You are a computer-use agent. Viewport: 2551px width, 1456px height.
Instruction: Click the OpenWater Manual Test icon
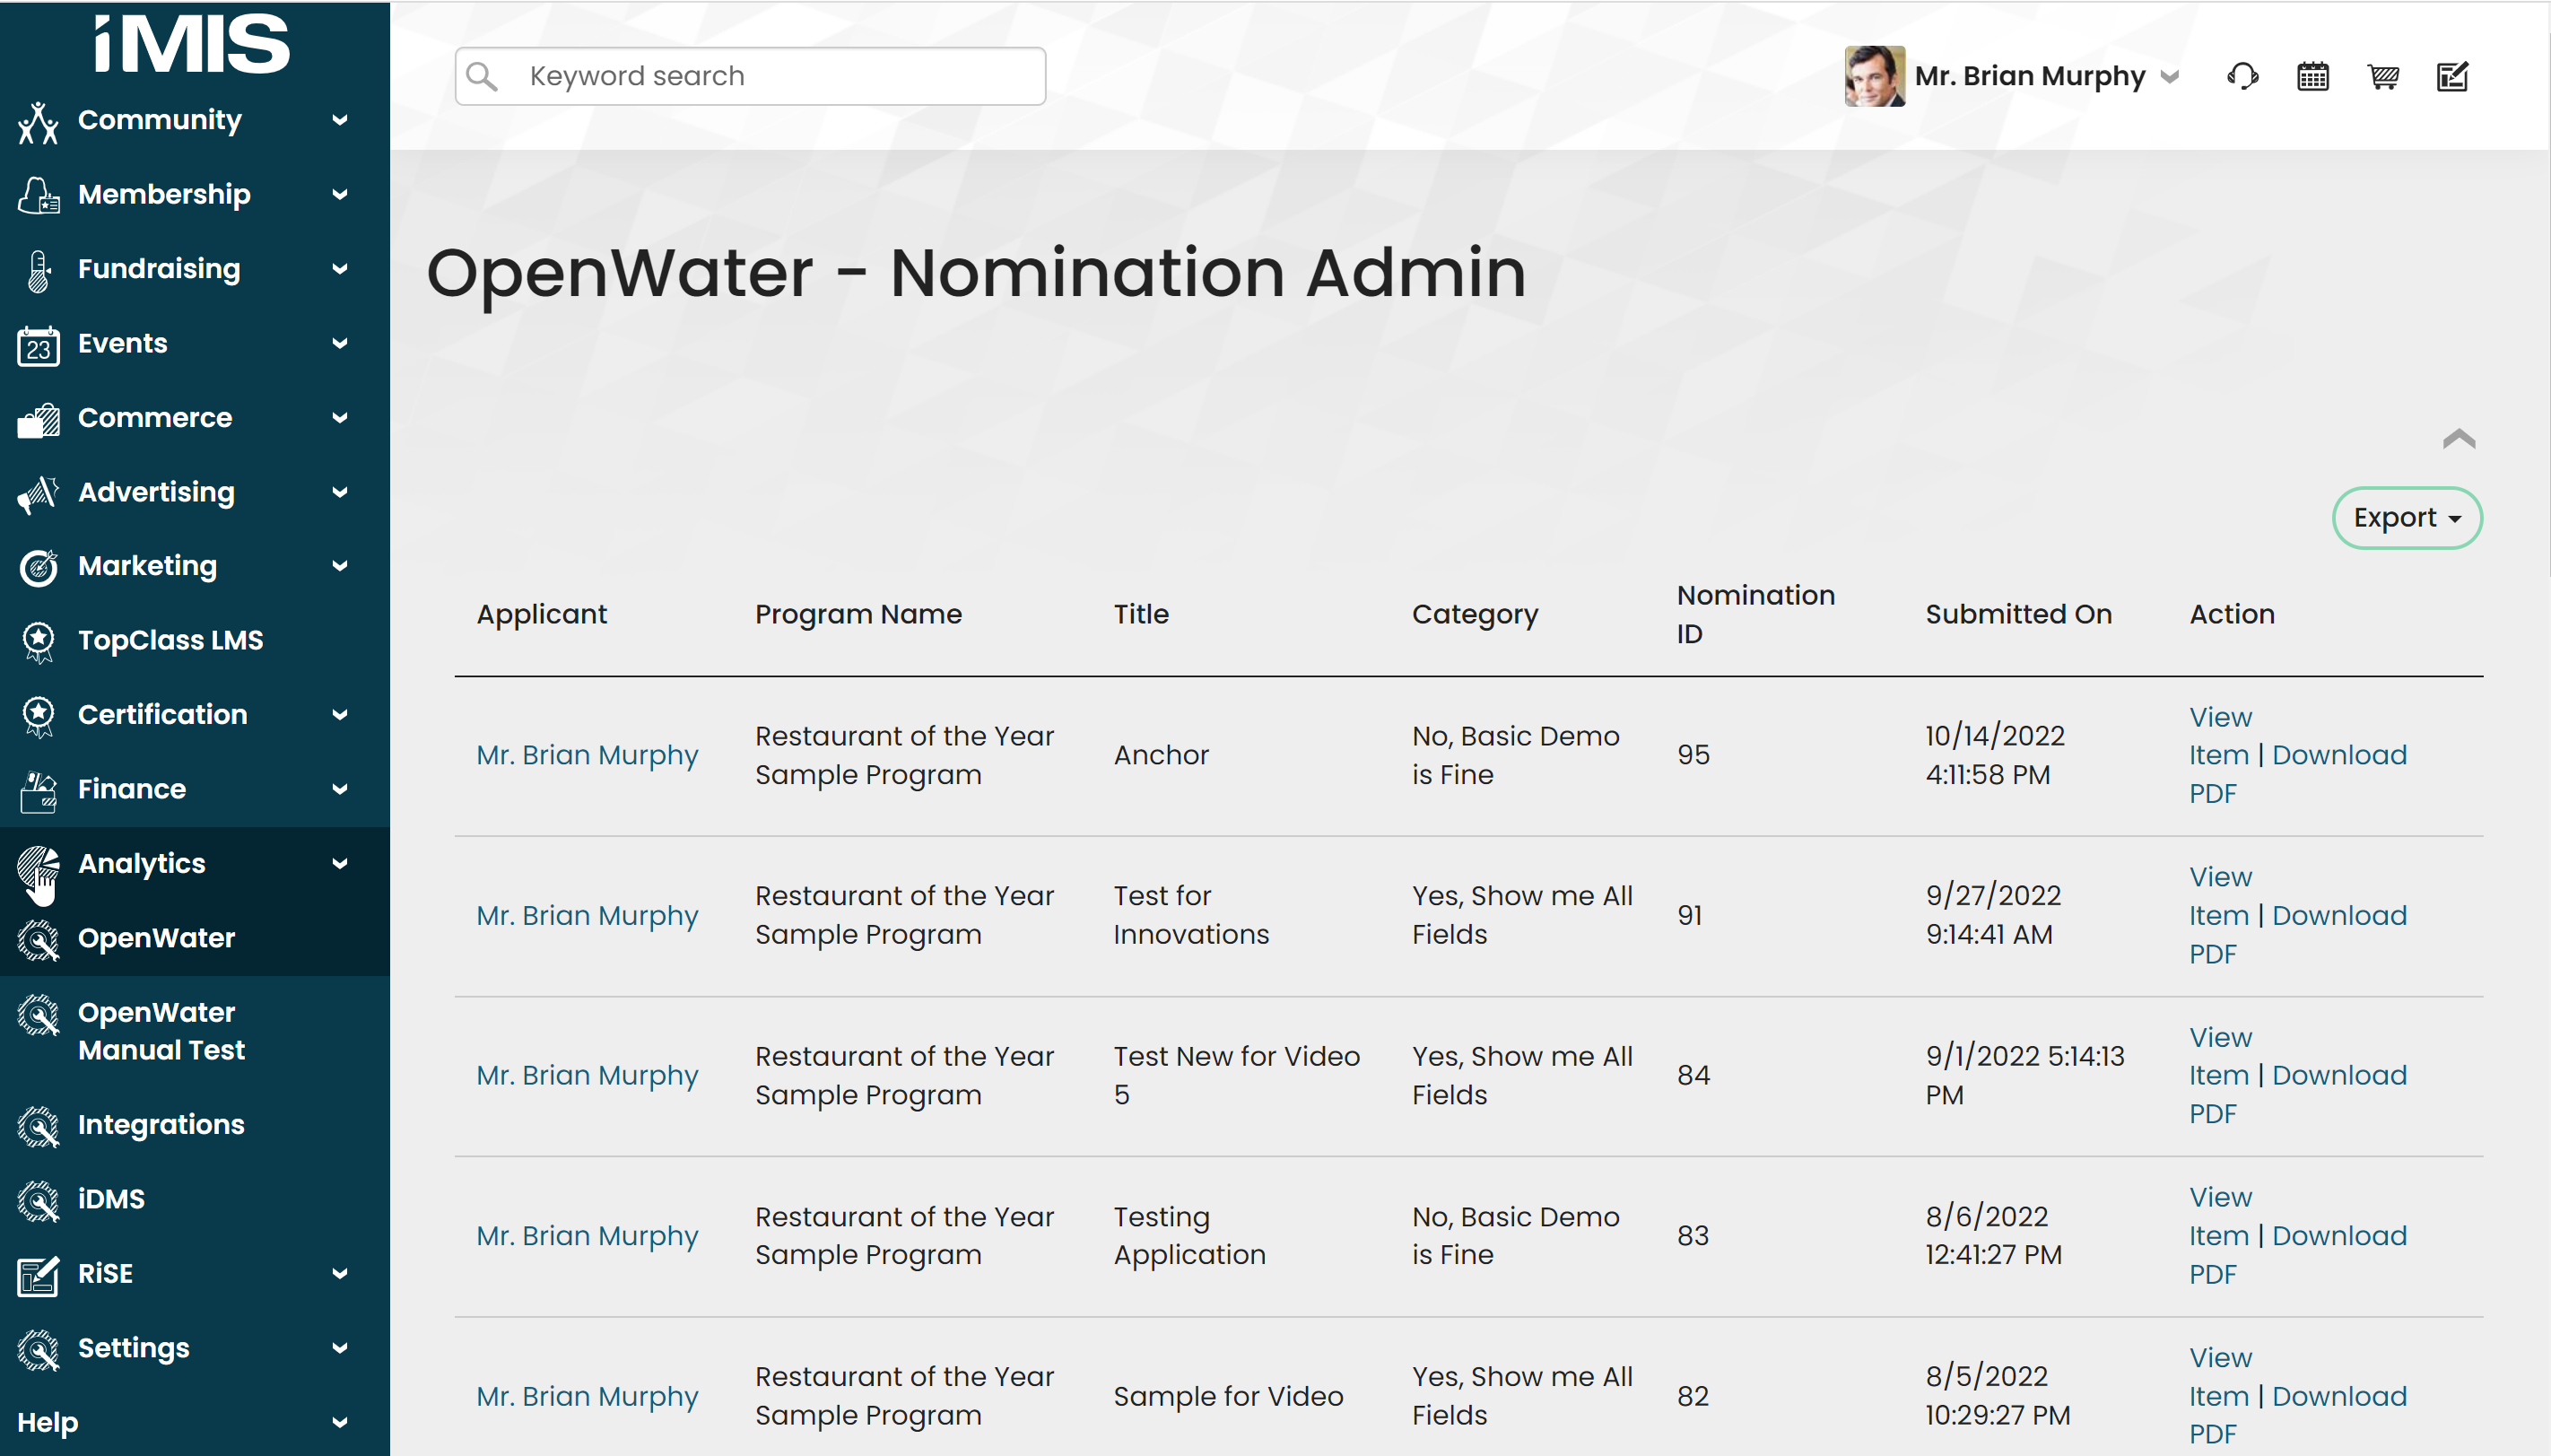(38, 1014)
